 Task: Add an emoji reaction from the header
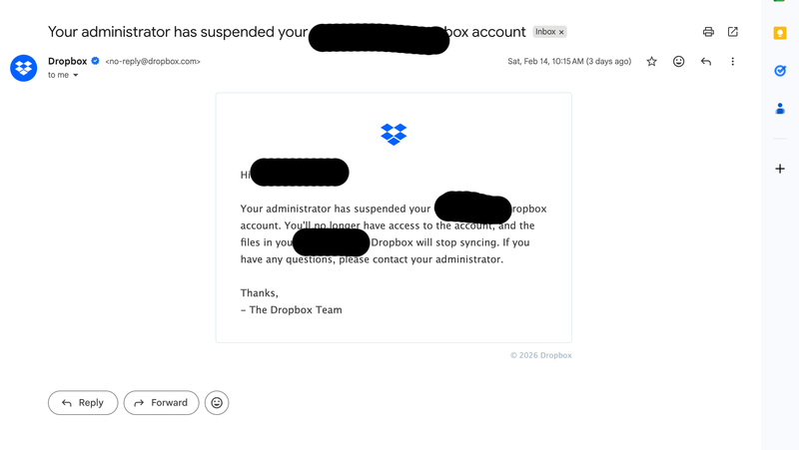[679, 62]
